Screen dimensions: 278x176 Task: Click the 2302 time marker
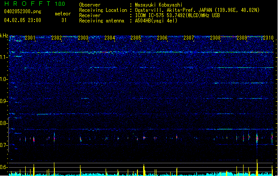click(57, 38)
